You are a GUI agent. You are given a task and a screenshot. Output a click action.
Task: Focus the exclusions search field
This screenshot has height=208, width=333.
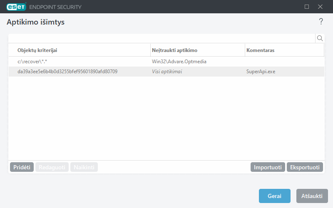pos(162,38)
